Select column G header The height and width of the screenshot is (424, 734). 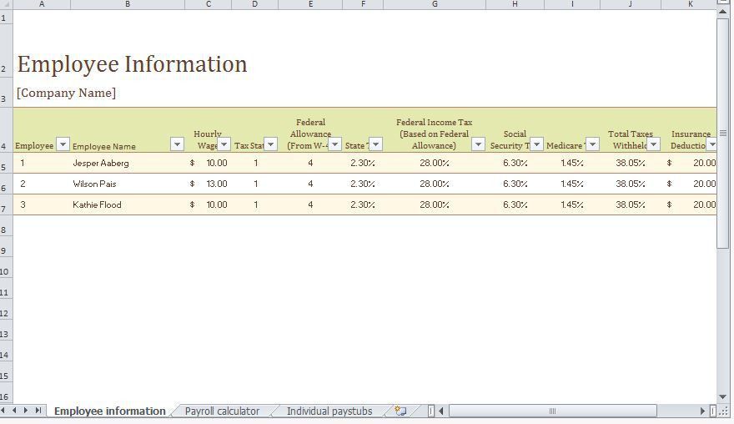pos(435,4)
